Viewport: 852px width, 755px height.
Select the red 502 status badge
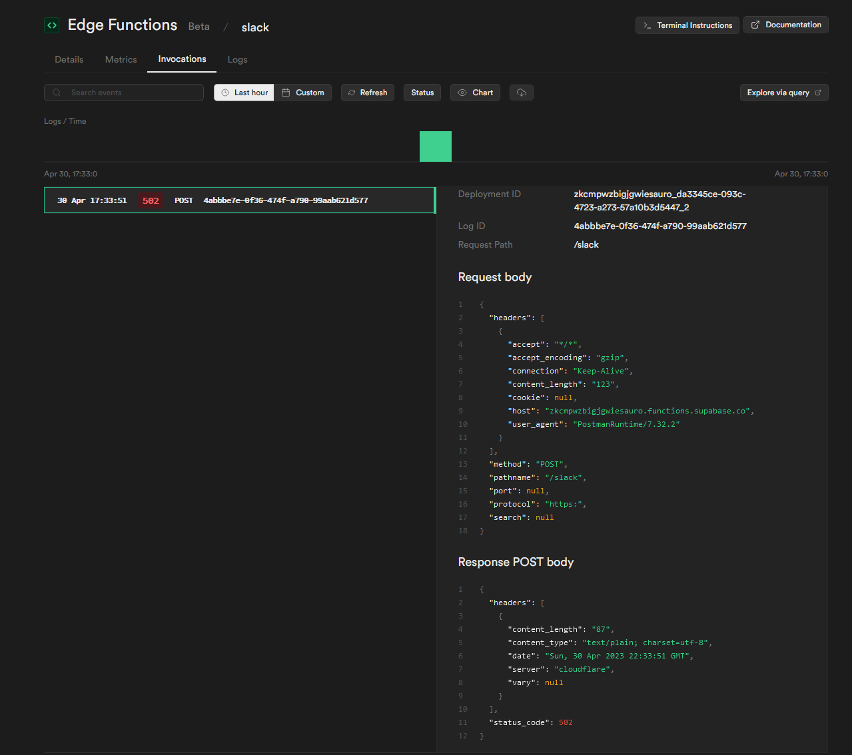150,200
